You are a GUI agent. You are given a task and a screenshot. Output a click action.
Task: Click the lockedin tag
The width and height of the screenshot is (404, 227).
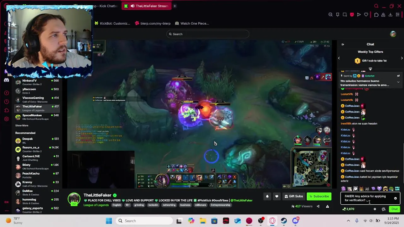153,205
